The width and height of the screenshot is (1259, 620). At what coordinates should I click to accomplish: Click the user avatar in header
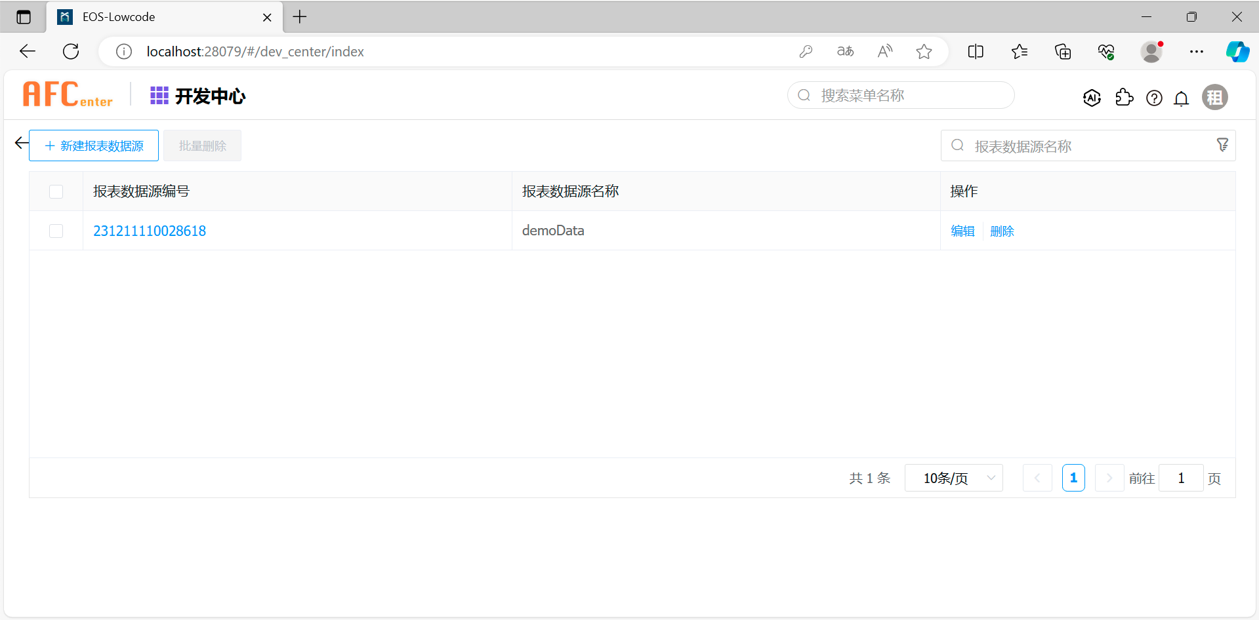coord(1214,98)
